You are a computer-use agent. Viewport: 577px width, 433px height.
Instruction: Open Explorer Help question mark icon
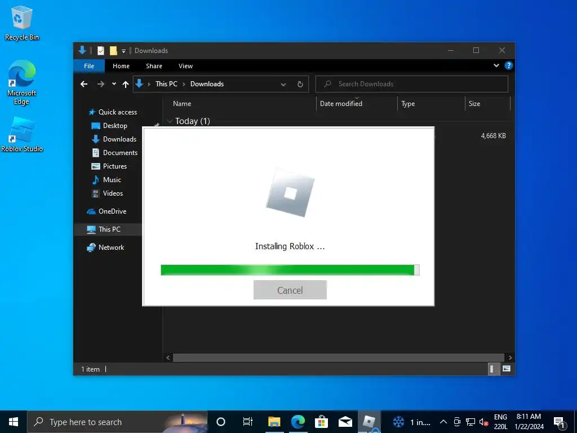509,65
